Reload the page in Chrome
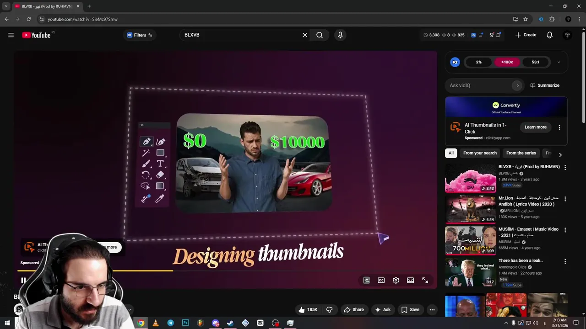The image size is (586, 329). click(28, 19)
